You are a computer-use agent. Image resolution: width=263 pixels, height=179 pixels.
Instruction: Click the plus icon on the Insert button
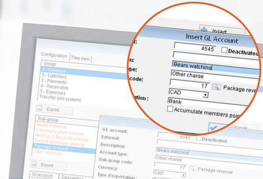204,29
